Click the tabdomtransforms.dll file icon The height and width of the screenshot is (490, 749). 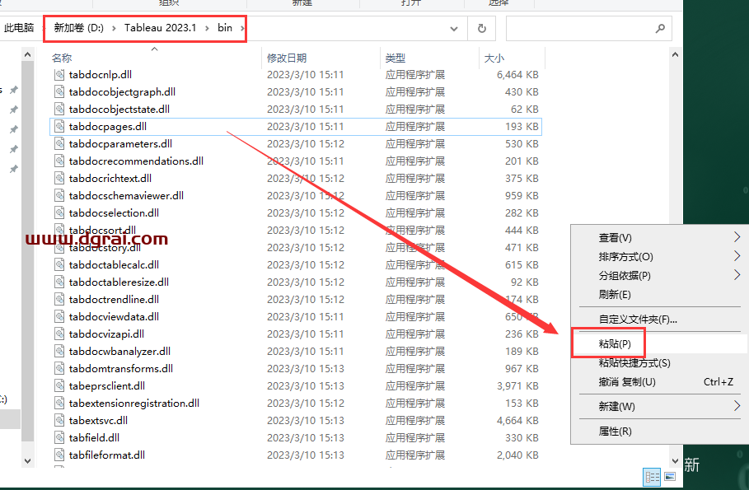click(x=59, y=368)
